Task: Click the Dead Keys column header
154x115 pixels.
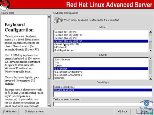Action: click(103, 82)
